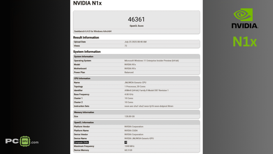
Task: Select the July 25 2025 08:48 AM value
Action: coord(135,42)
